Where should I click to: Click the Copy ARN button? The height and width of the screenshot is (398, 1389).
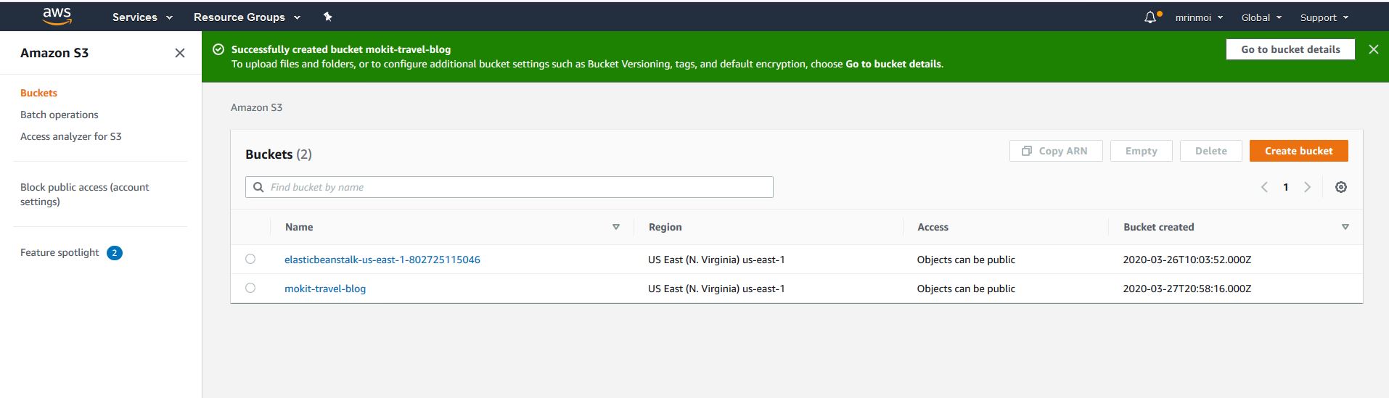coord(1056,151)
